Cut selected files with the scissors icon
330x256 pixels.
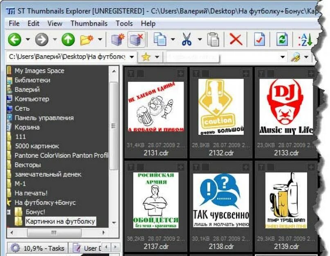[186, 39]
